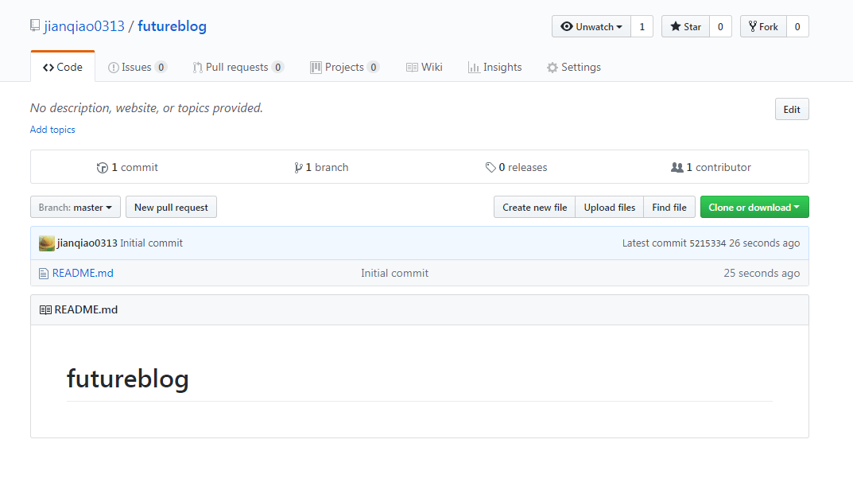Screen dimensions: 853x486
Task: Open the Issues tab
Action: [x=137, y=67]
